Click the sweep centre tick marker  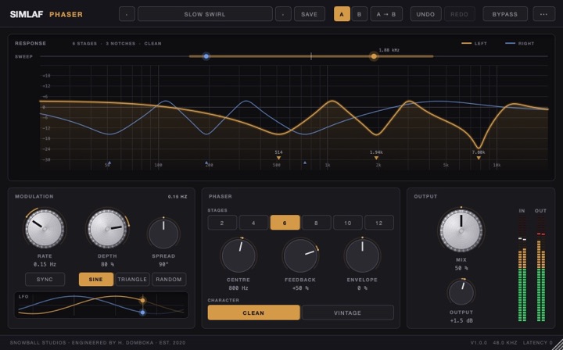[x=311, y=56]
